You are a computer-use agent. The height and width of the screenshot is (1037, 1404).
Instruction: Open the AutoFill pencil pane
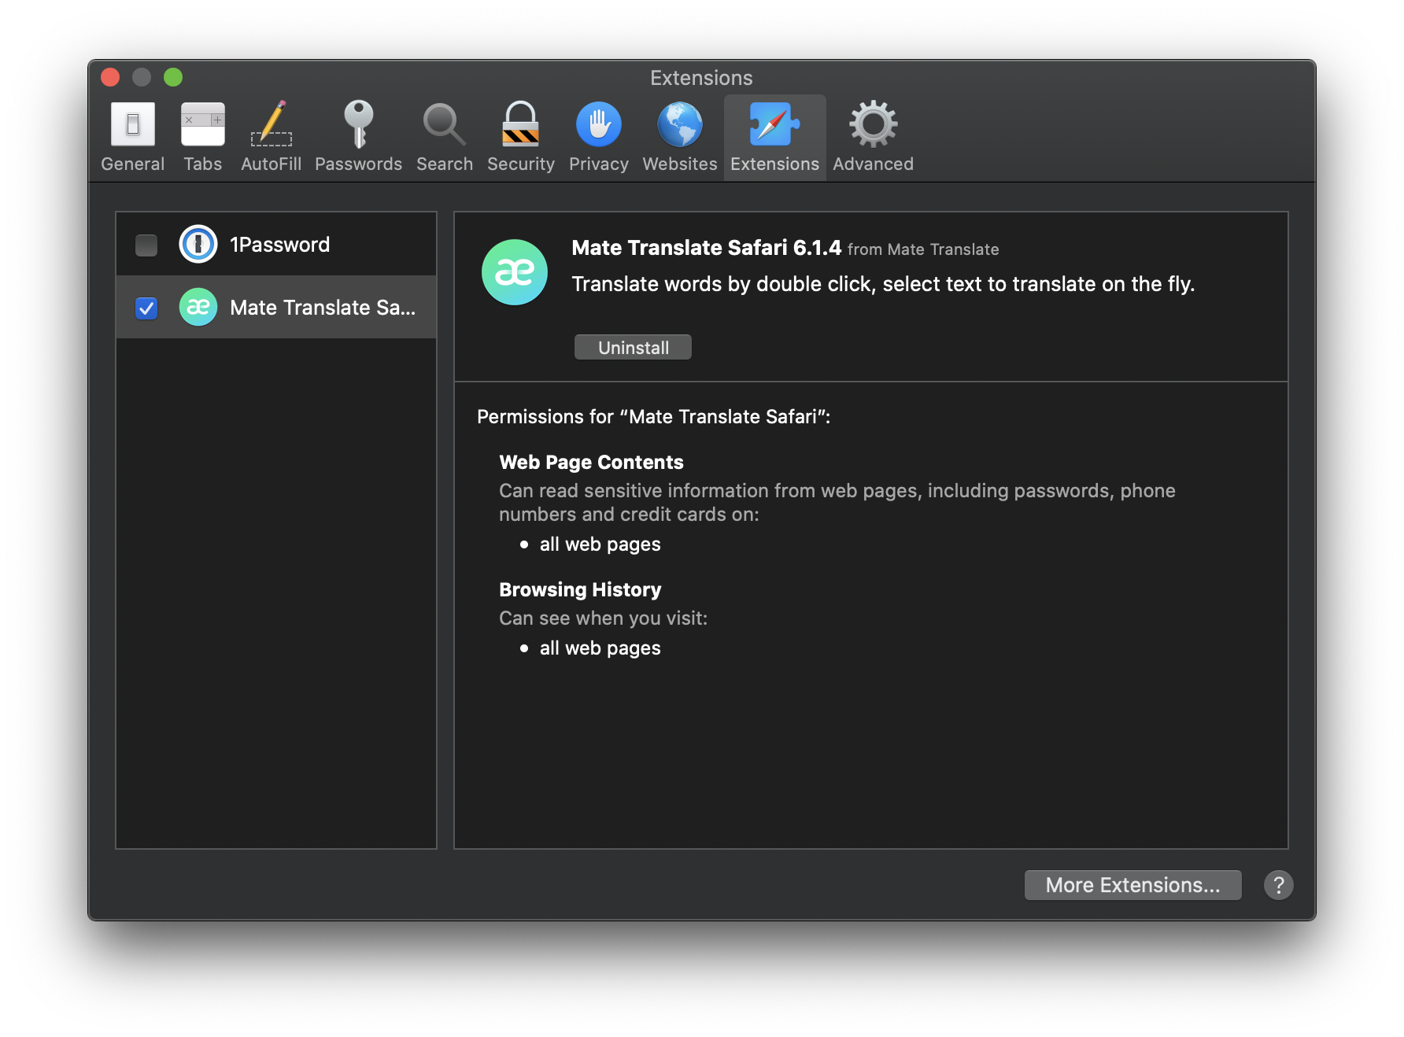point(271,137)
